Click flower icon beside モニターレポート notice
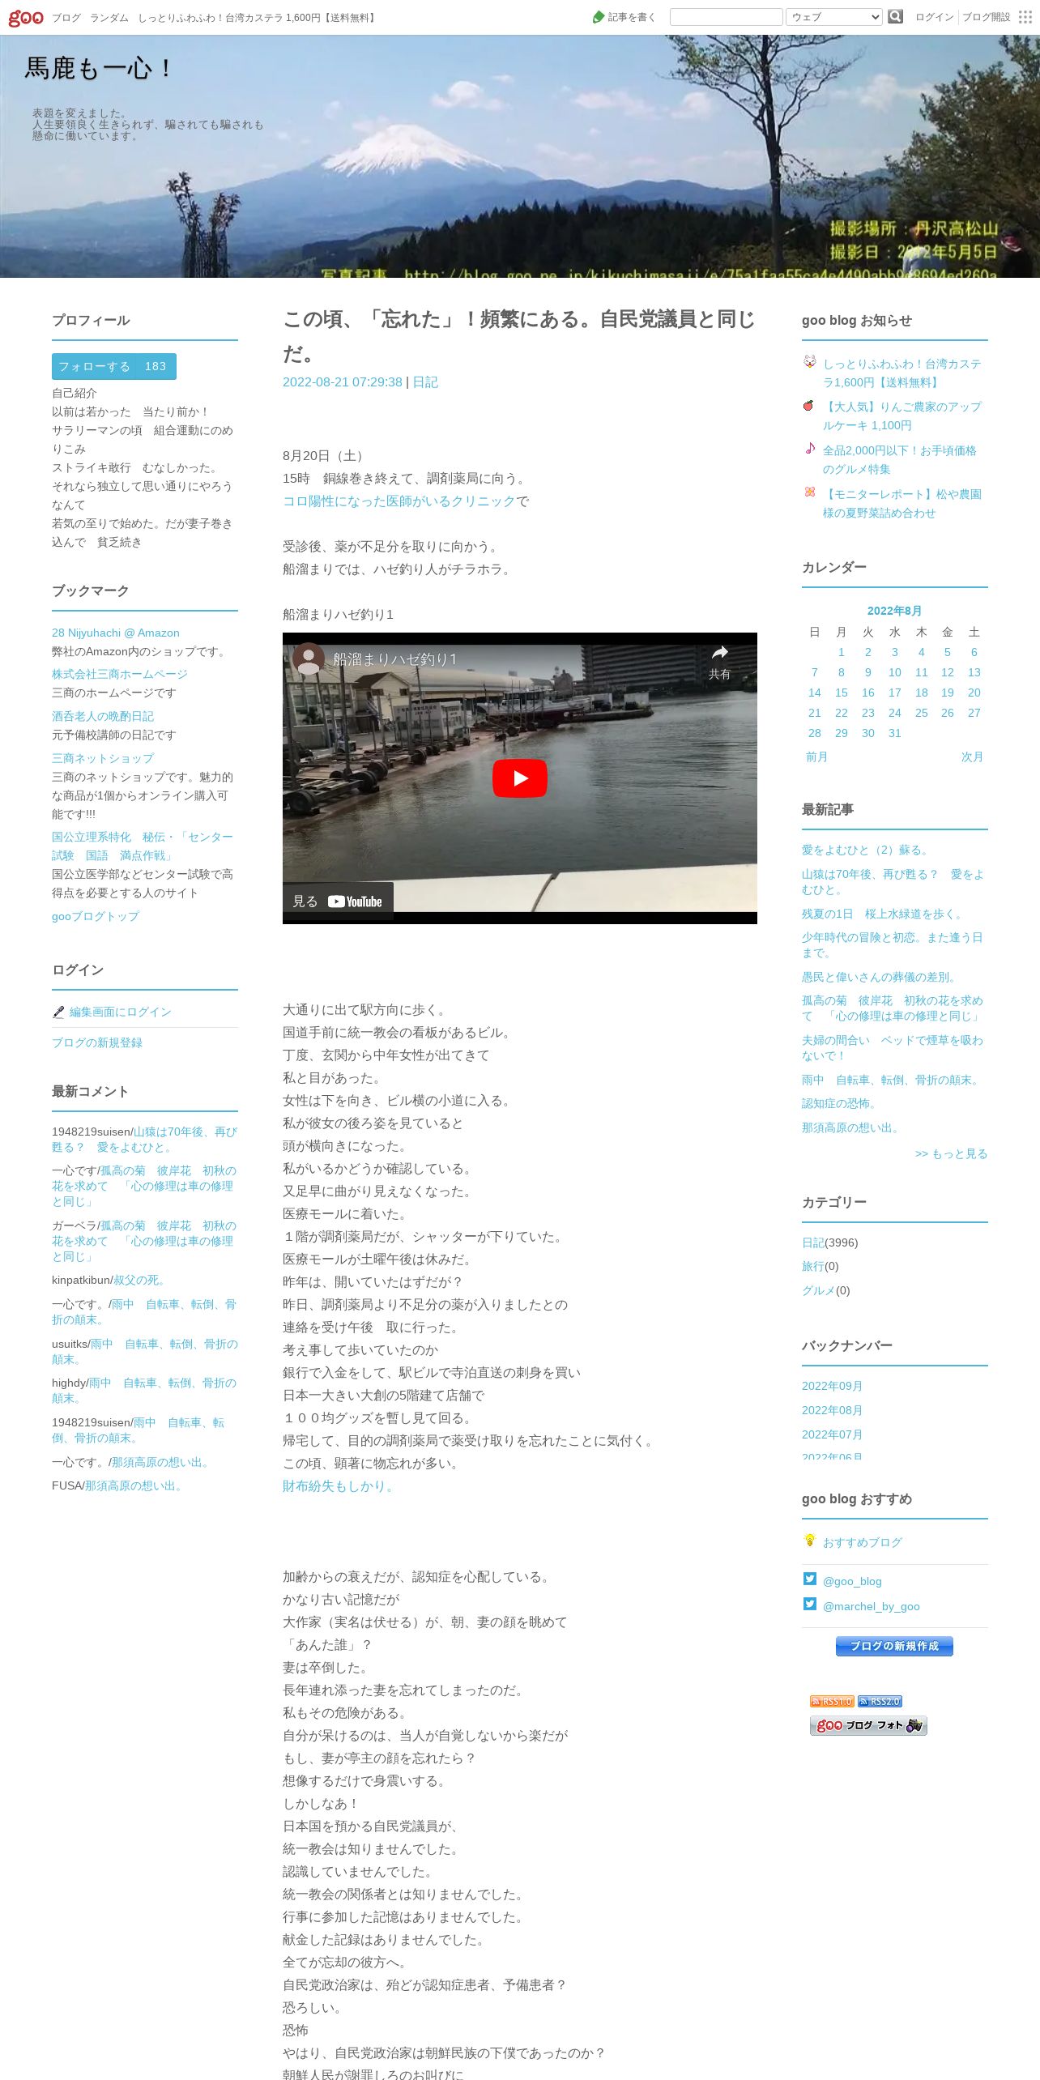The height and width of the screenshot is (2080, 1040). (x=810, y=492)
